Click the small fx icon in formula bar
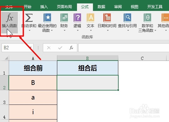Viewport: 169px width, 122px height. click(71, 48)
